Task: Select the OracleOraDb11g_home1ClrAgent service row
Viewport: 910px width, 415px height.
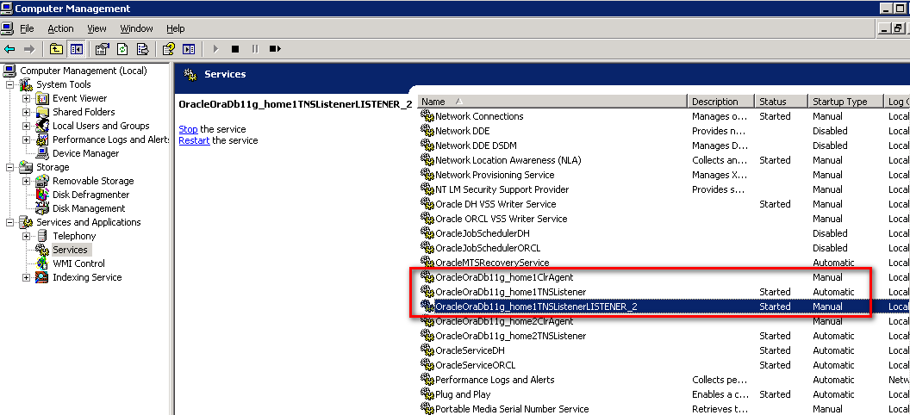Action: click(664, 277)
